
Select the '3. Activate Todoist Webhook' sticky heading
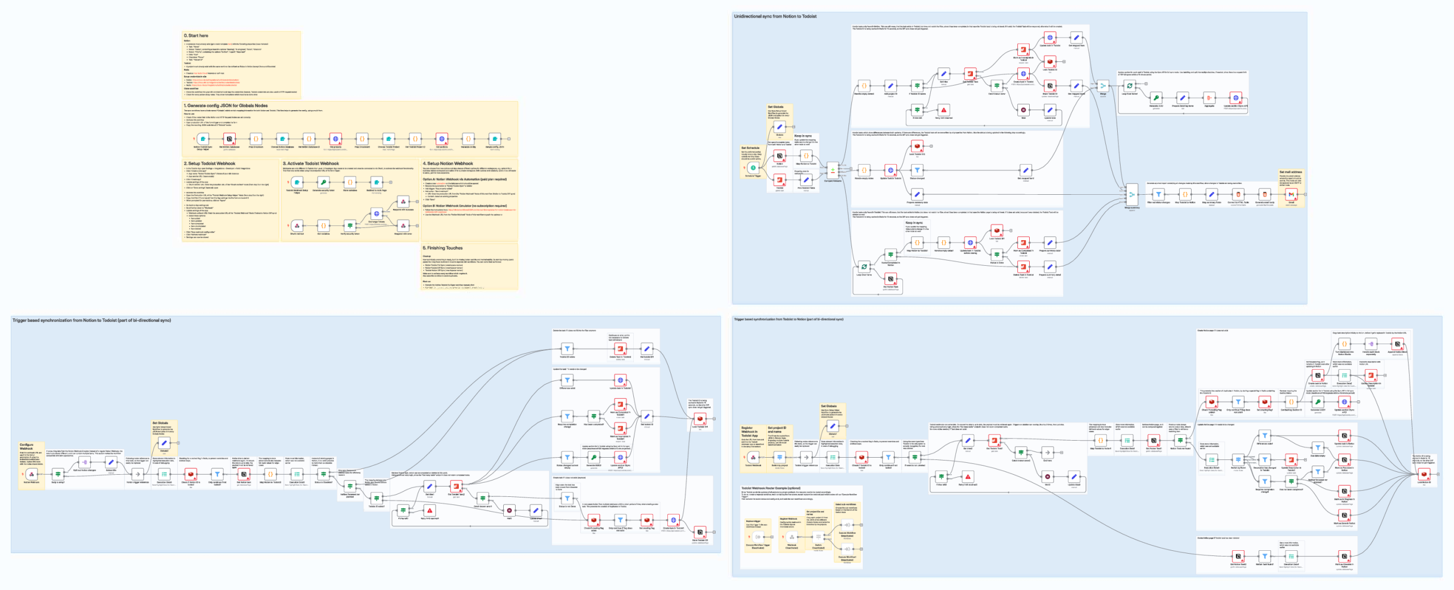(311, 164)
